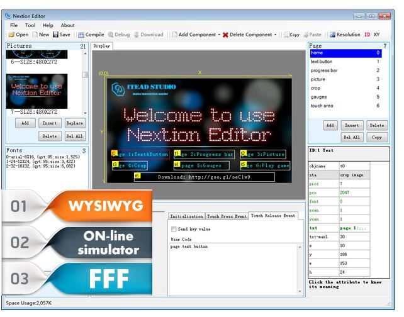Open a project with the Open toolbar icon
Viewport: 404px width, 317px height.
[x=18, y=35]
